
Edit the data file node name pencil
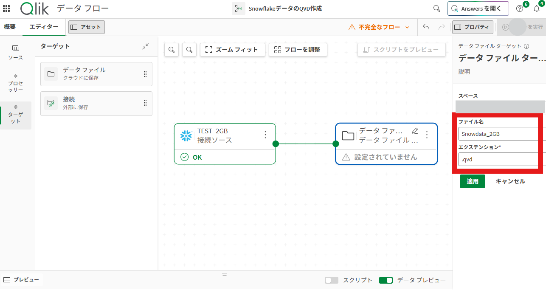[415, 131]
